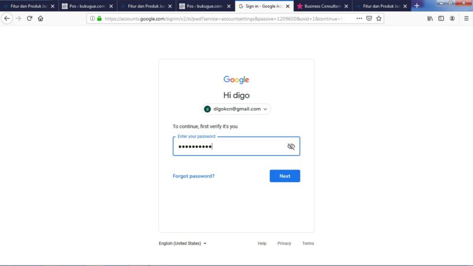Save page to Pocket
The width and height of the screenshot is (473, 266).
click(x=369, y=18)
